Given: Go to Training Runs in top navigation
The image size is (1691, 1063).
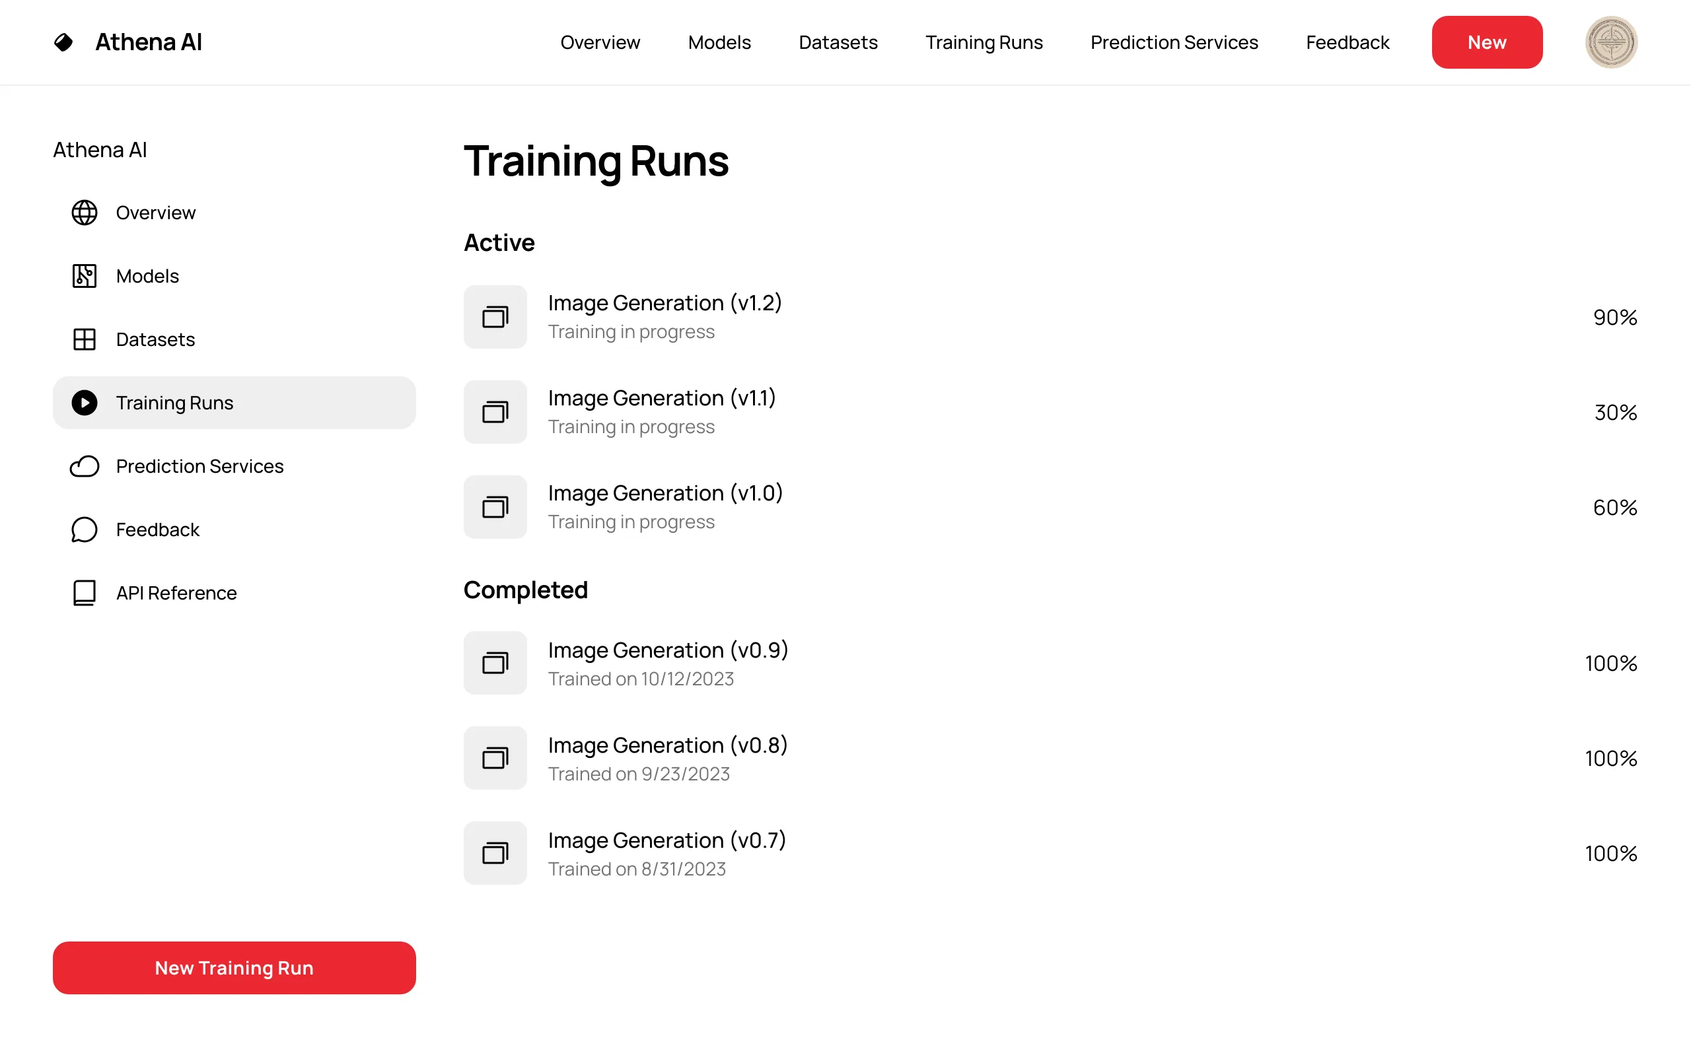Looking at the screenshot, I should [984, 42].
